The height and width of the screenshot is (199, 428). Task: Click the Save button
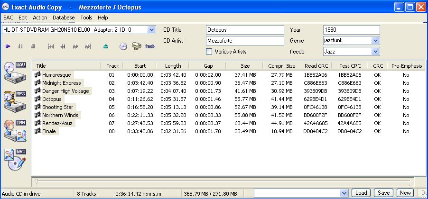[383, 193]
